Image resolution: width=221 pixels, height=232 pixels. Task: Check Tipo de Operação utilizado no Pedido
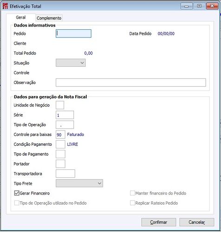tap(17, 203)
